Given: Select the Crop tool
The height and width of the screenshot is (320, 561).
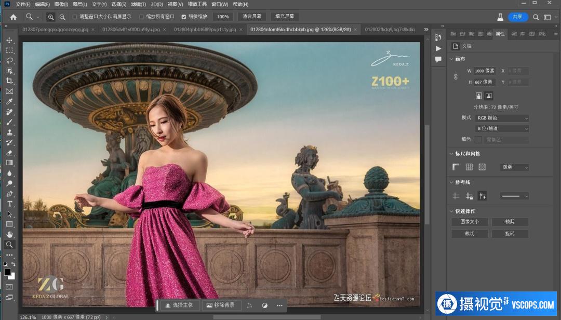Looking at the screenshot, I should click(x=9, y=81).
